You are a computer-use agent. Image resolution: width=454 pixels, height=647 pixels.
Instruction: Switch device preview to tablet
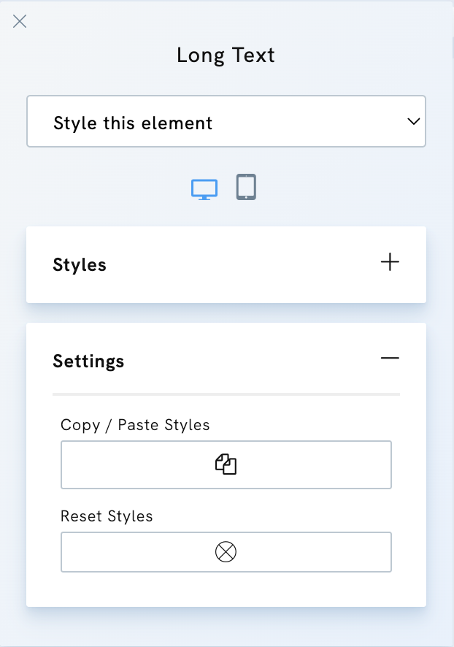point(246,188)
